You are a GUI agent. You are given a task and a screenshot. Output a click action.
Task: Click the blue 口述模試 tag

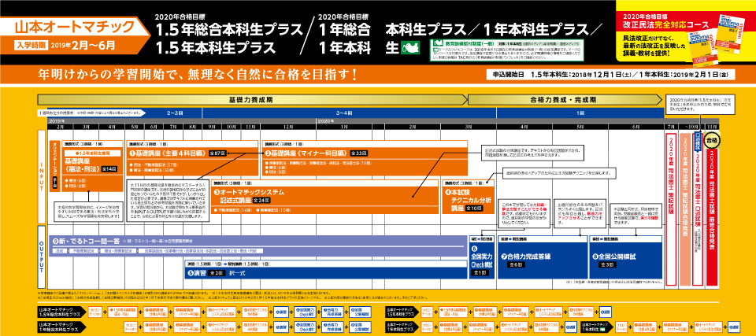click(x=697, y=141)
